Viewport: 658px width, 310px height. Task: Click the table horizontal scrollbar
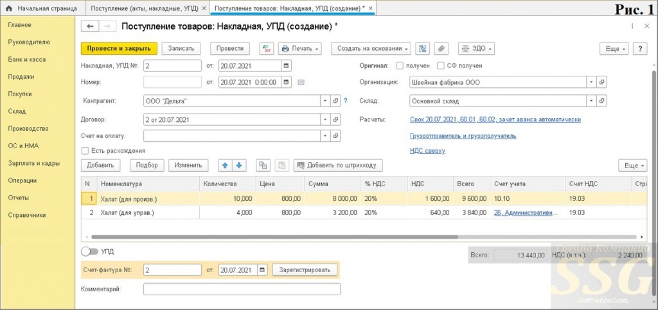pyautogui.click(x=274, y=237)
